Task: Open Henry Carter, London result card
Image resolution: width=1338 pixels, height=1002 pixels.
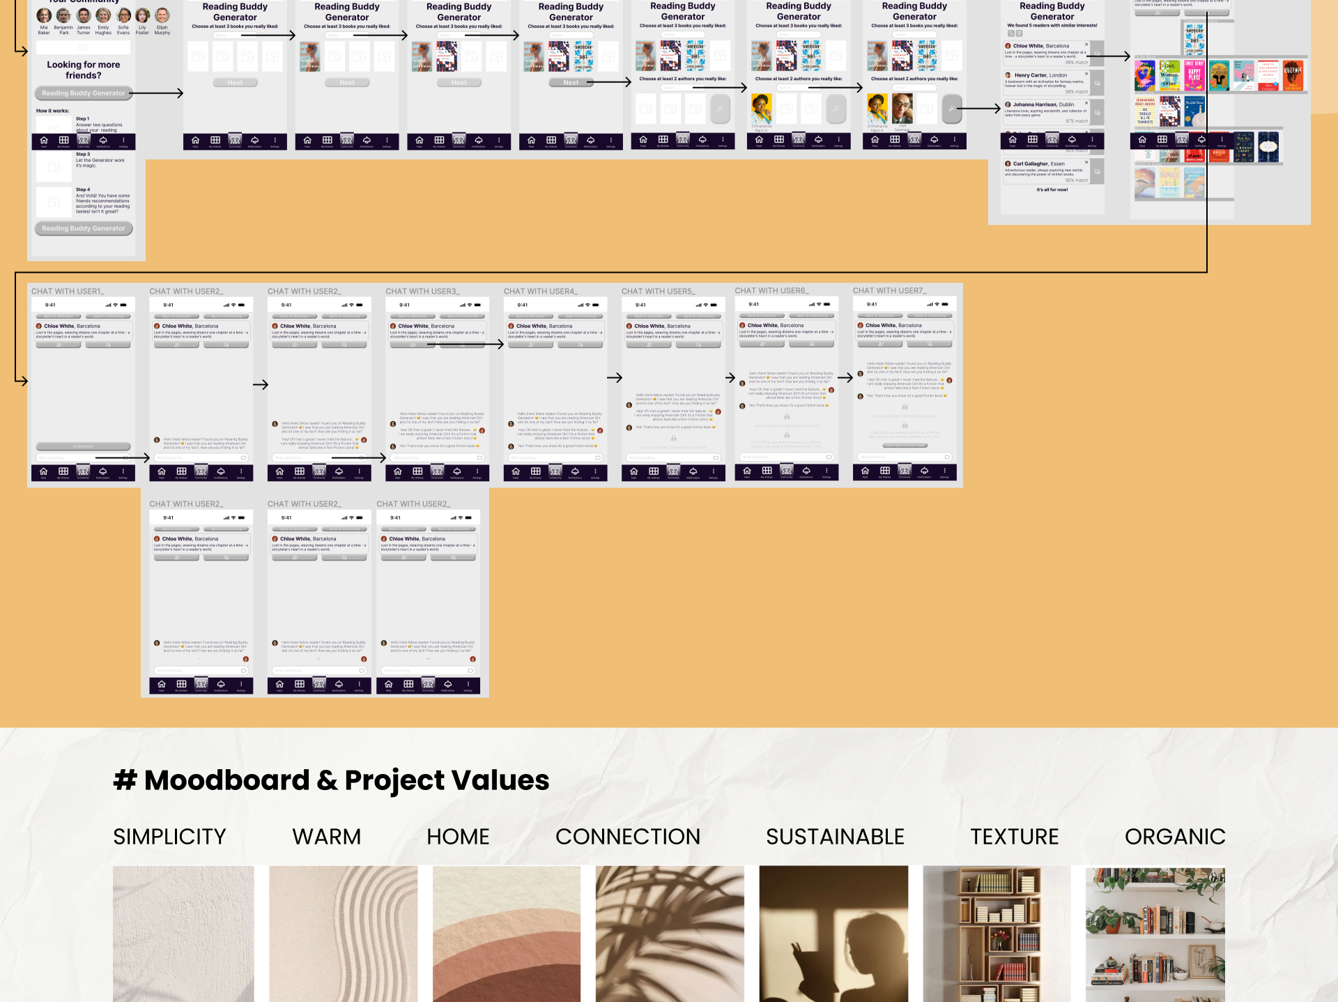Action: click(x=1045, y=83)
